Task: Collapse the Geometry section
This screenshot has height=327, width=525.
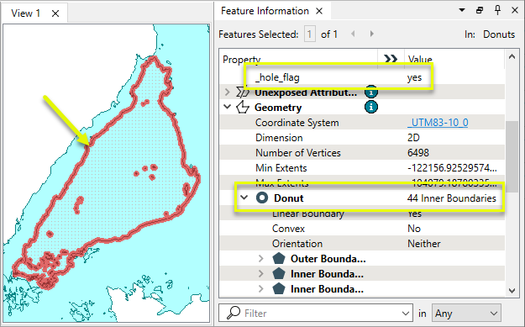Action: click(228, 108)
